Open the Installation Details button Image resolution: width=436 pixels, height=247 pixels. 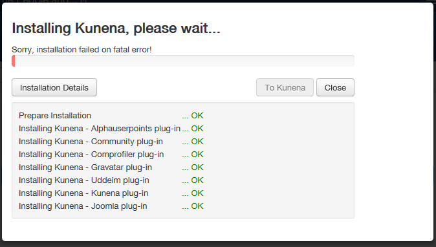[54, 87]
